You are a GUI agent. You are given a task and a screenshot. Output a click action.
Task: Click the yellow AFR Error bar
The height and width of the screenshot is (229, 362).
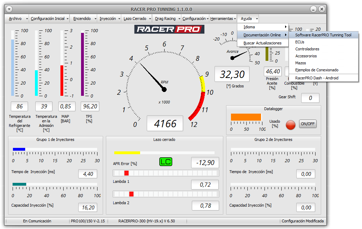(127, 153)
